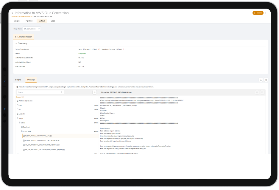Image resolution: width=279 pixels, height=190 pixels.
Task: Switch to the Logs tab
Action: (53, 21)
